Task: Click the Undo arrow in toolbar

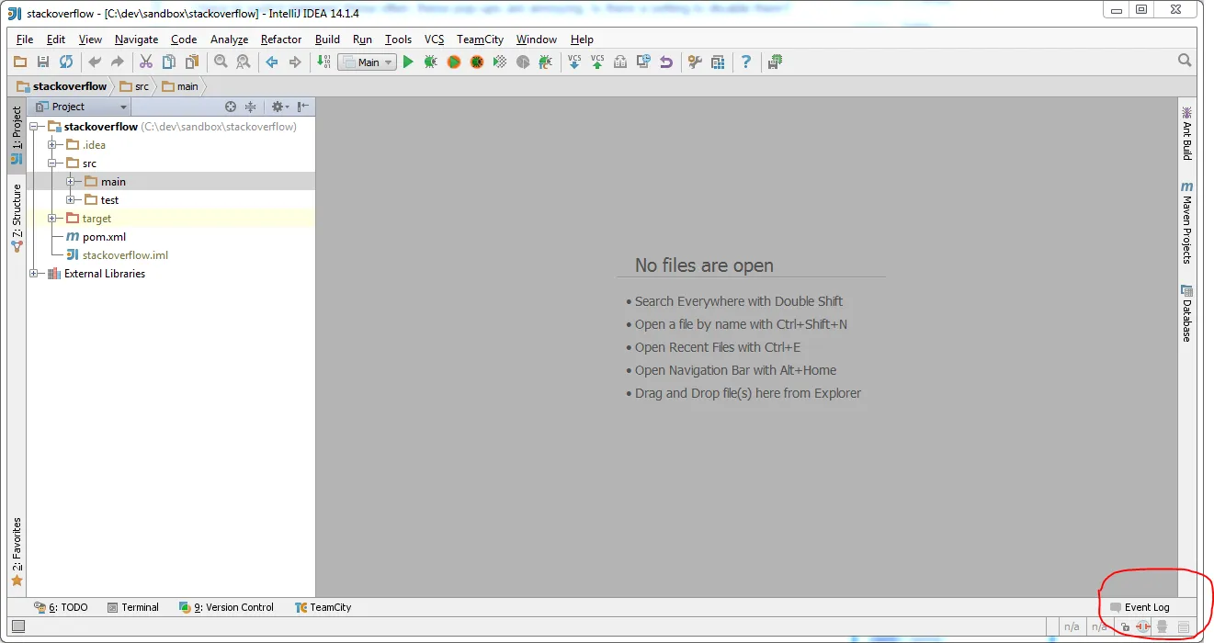Action: pos(94,62)
